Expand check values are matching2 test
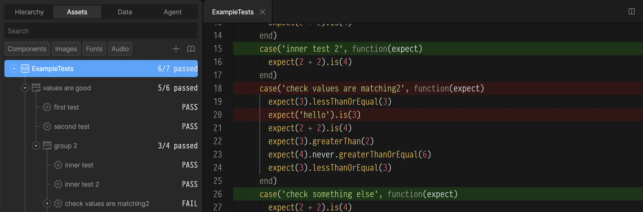Image resolution: width=643 pixels, height=212 pixels. coord(47,203)
